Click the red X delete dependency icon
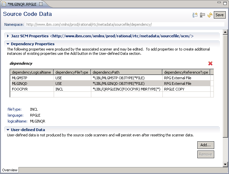229x174 pixels. (210, 63)
